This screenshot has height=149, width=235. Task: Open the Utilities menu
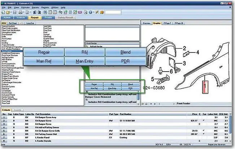tap(55, 7)
